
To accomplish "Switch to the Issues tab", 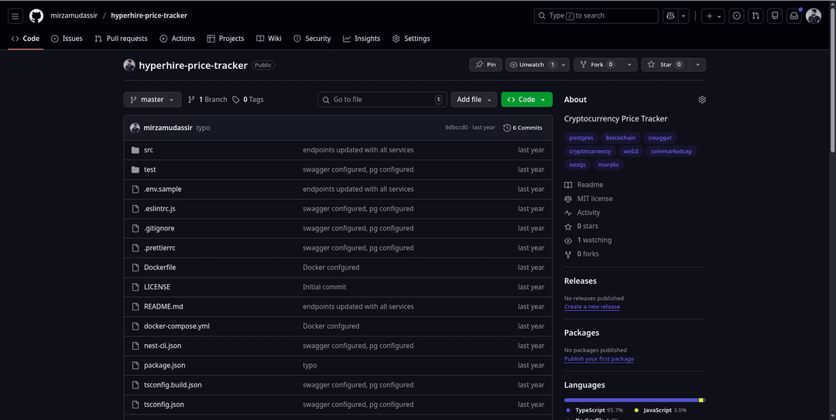I will pyautogui.click(x=67, y=39).
